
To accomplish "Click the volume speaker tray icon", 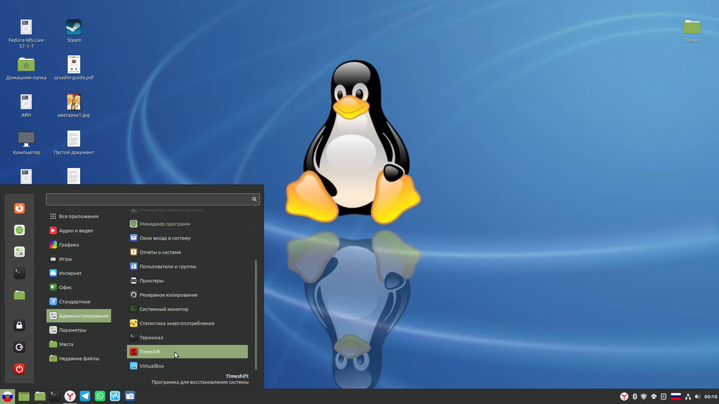I will [697, 396].
